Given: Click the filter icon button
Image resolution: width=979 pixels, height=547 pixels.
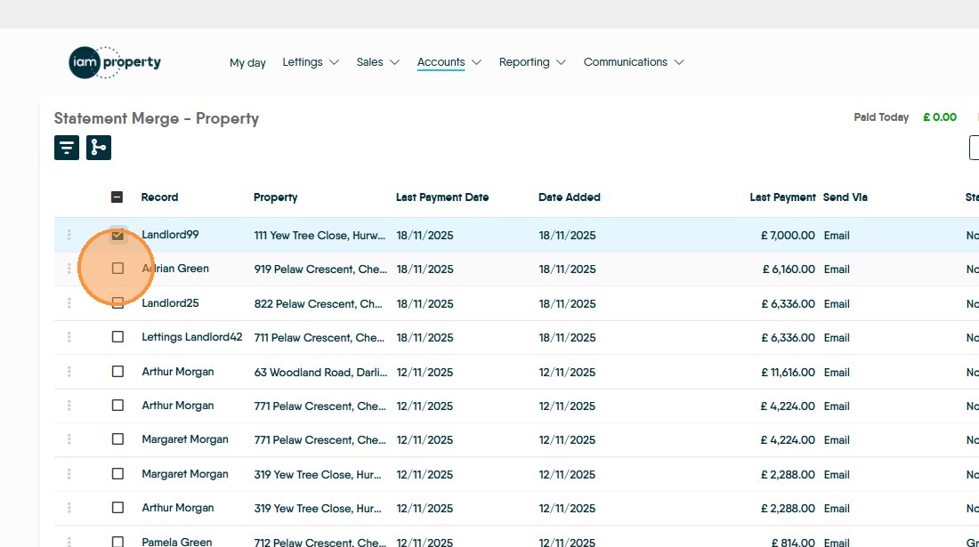Looking at the screenshot, I should 67,148.
